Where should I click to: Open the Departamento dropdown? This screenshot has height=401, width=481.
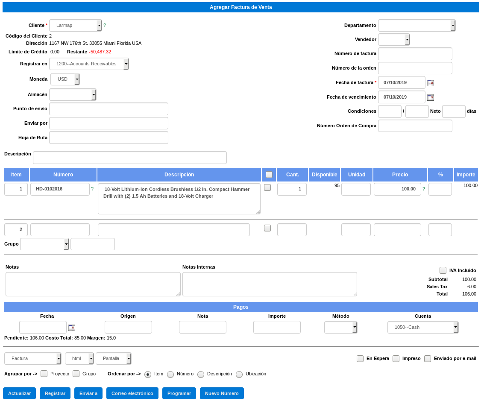pos(416,26)
